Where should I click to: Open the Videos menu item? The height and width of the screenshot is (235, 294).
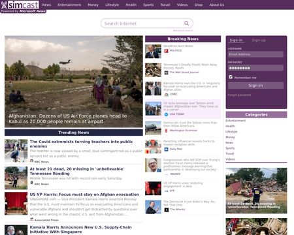pyautogui.click(x=182, y=5)
